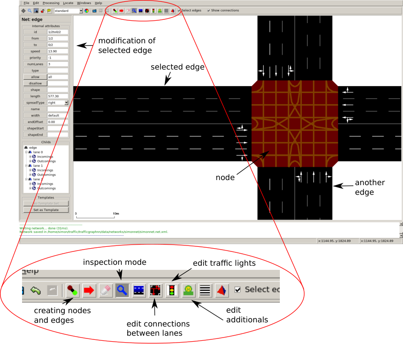Click the Set as Template button
The height and width of the screenshot is (344, 403).
(x=46, y=210)
